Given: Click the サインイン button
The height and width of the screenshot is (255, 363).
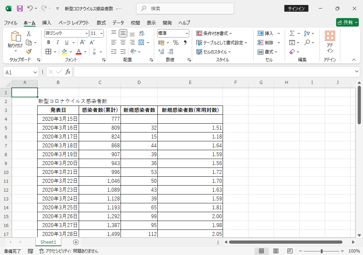Looking at the screenshot, I should [296, 8].
